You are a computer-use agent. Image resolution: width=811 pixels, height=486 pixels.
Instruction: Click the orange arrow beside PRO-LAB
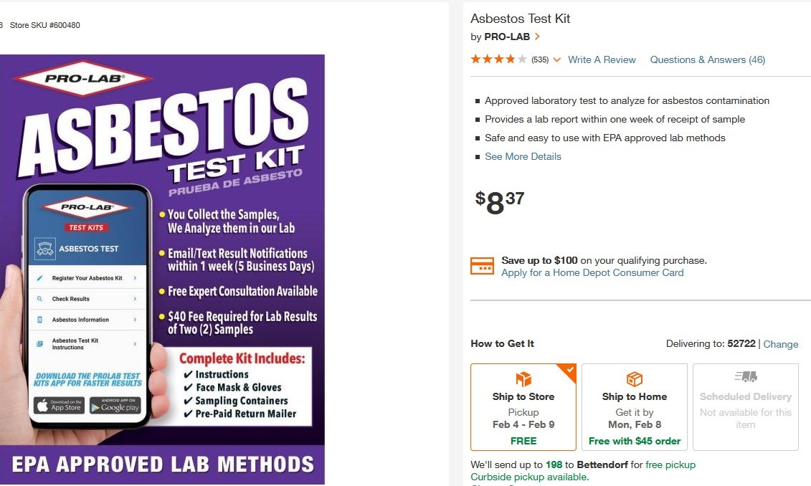click(x=537, y=37)
